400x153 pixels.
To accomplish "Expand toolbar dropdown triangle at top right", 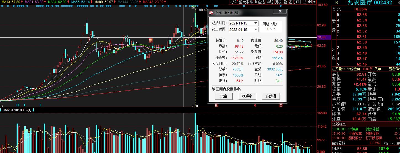I will click(x=314, y=2).
